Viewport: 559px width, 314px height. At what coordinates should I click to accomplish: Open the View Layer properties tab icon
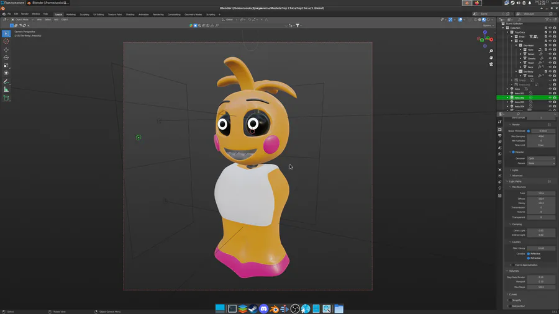tap(500, 141)
